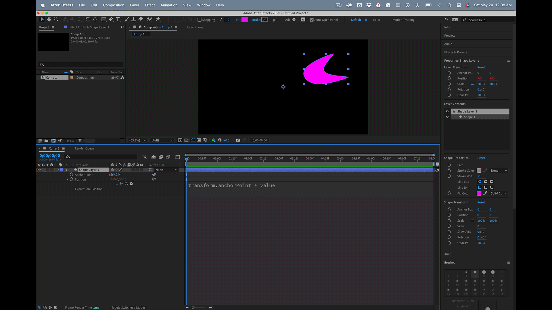
Task: Open the magnification 63.5% dropdown
Action: 137,140
